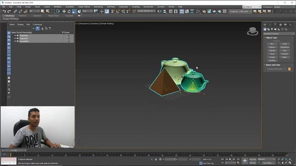Click the Sphere primitive button
This screenshot has width=296, height=166.
point(272,47)
